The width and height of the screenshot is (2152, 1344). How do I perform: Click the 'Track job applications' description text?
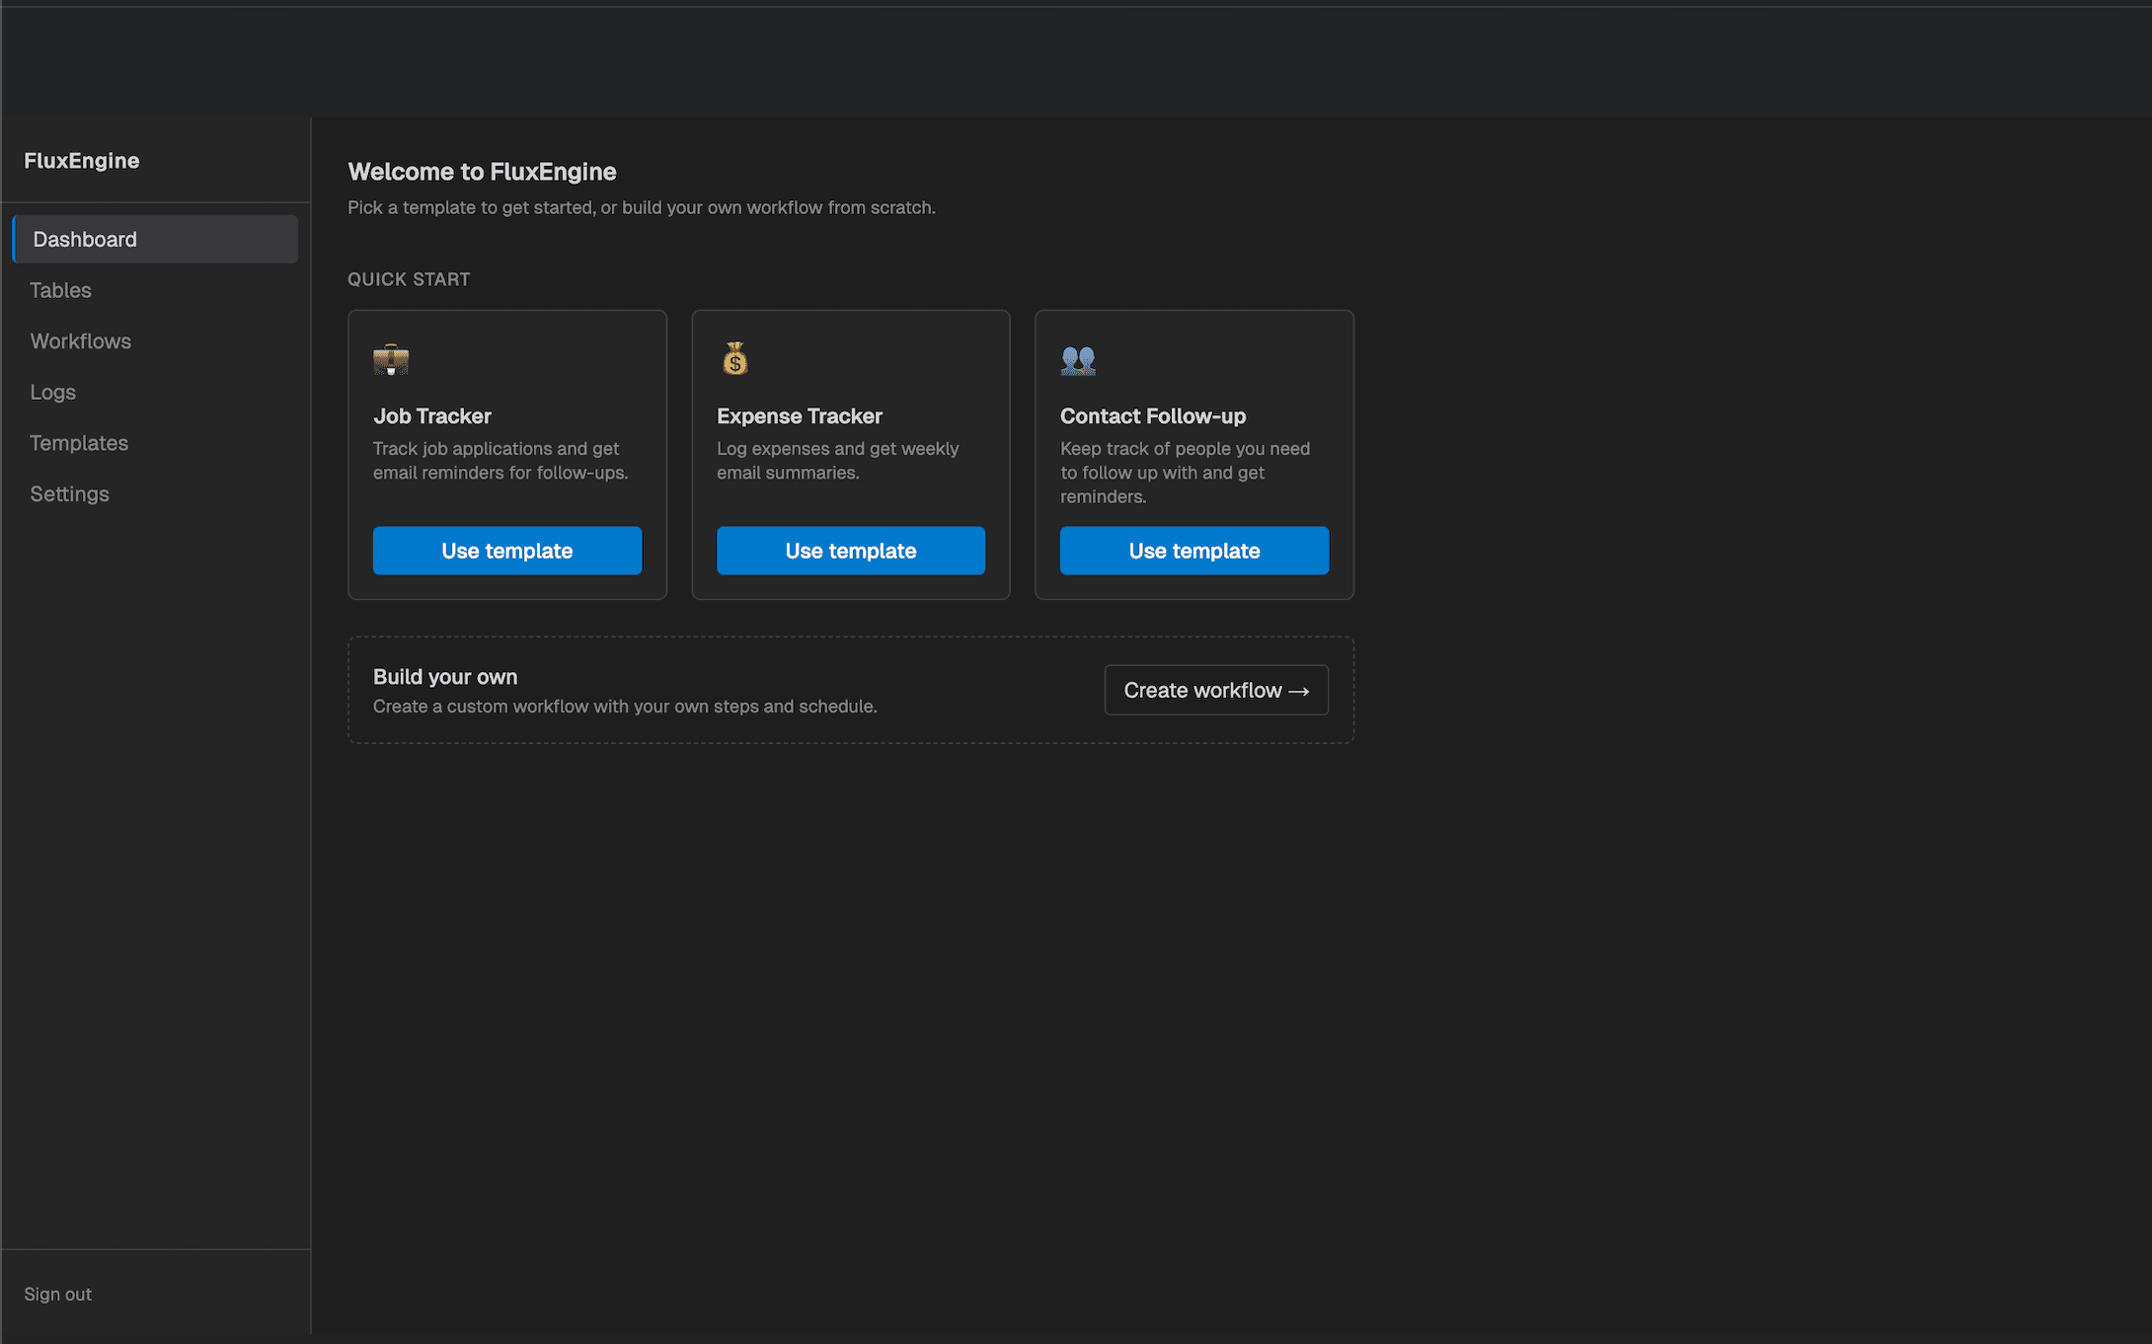(x=500, y=460)
